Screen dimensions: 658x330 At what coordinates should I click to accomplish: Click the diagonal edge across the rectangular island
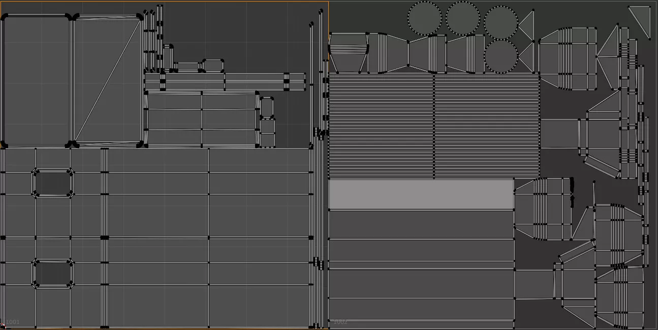click(x=108, y=81)
